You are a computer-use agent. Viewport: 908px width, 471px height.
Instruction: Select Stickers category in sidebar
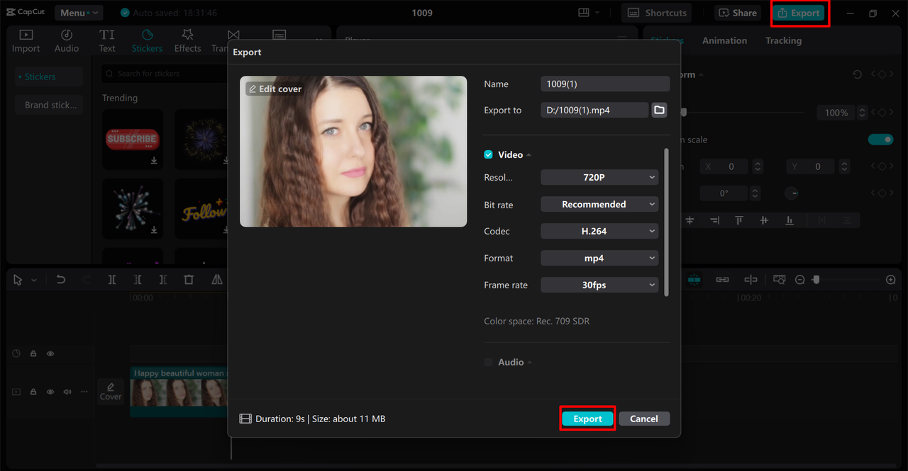click(x=49, y=76)
